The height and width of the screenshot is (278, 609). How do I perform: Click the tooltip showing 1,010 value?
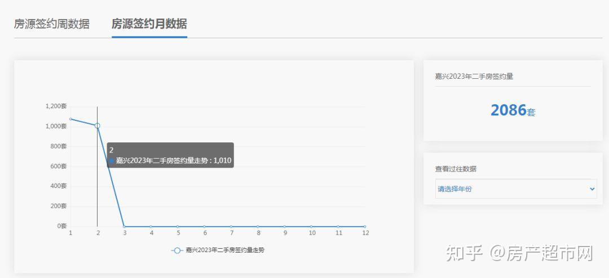click(x=170, y=155)
